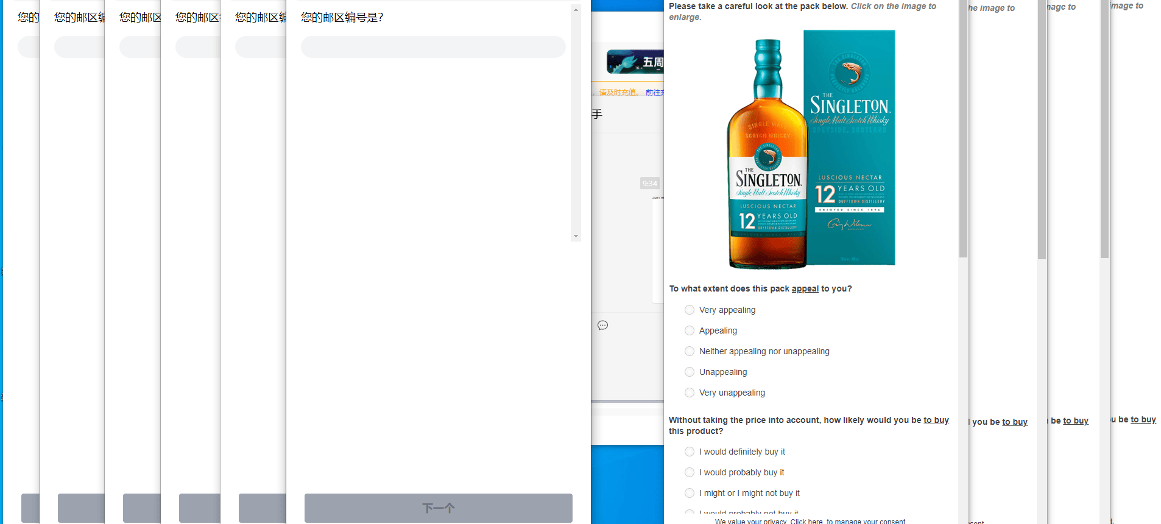Image resolution: width=1161 pixels, height=524 pixels.
Task: Open the 五周 anniversary banner in chat window
Action: [635, 62]
